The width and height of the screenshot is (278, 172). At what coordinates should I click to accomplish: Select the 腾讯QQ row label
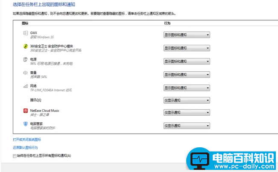click(35, 100)
